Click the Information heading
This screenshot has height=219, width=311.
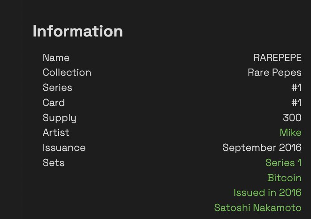tap(78, 31)
